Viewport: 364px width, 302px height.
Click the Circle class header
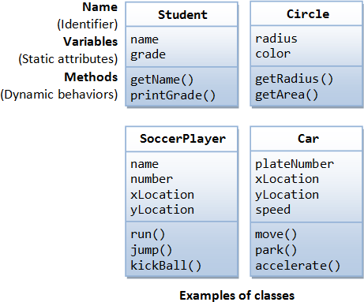click(x=308, y=14)
